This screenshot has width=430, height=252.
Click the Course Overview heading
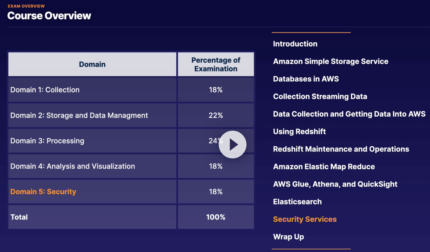click(x=49, y=16)
